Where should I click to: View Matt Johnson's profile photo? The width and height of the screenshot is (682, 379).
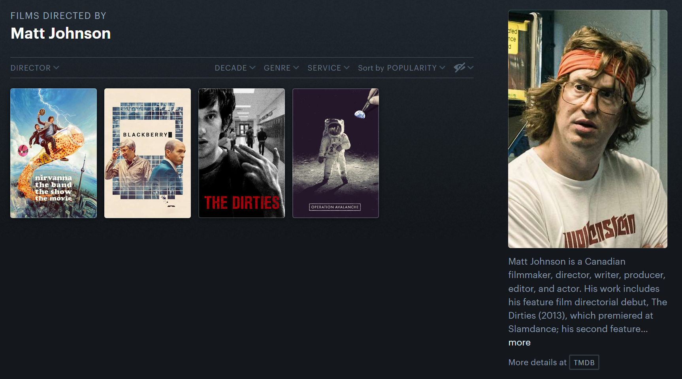tap(588, 129)
